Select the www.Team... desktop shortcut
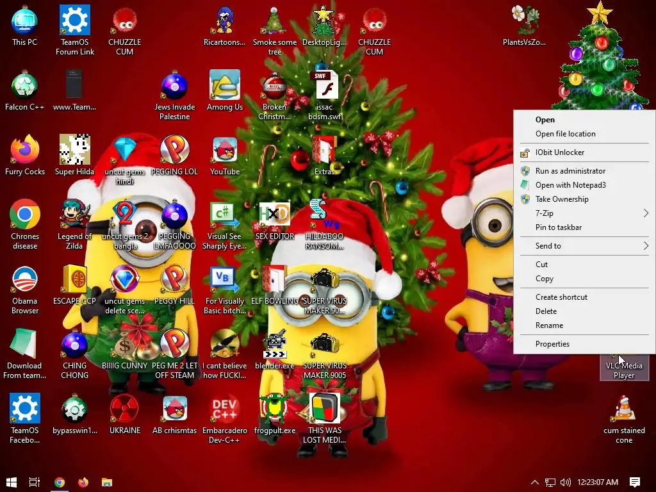Viewport: 656px width, 492px height. pyautogui.click(x=74, y=91)
